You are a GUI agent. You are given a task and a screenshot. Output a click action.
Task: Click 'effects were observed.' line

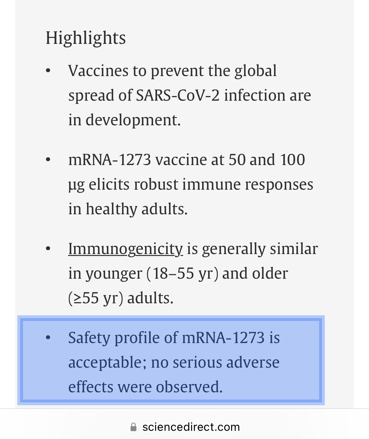(145, 387)
